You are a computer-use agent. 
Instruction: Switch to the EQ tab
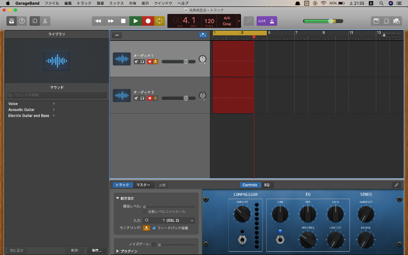point(267,185)
